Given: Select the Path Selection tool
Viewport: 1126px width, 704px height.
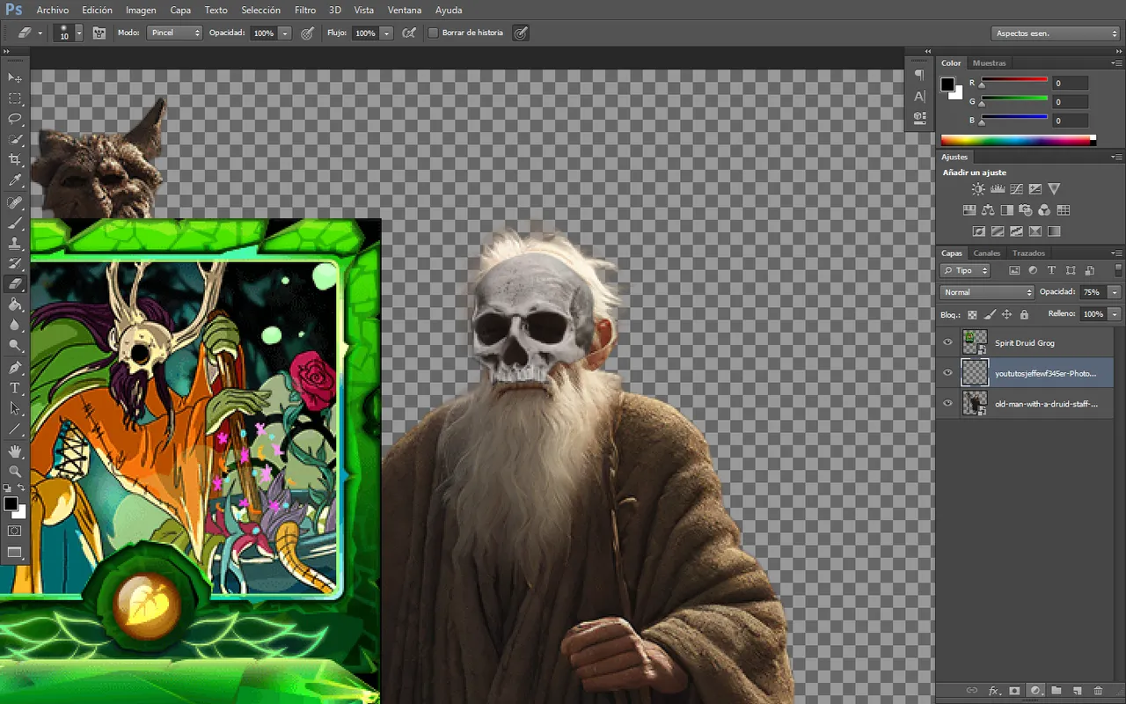Looking at the screenshot, I should (15, 408).
